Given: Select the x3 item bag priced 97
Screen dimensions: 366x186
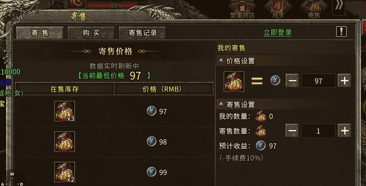Looking at the screenshot, I should point(65,111).
